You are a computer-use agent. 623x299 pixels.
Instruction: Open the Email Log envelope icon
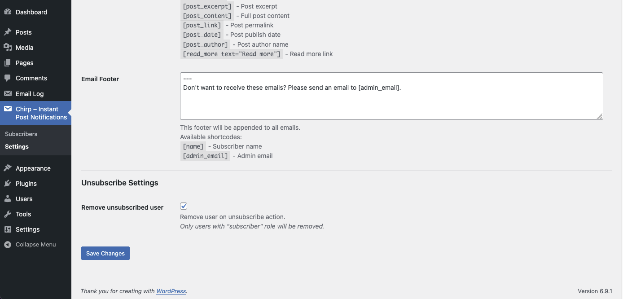pos(8,93)
